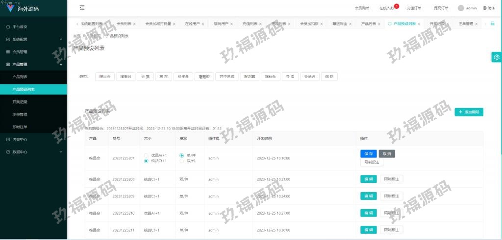This screenshot has height=240, width=502.
Task: Open the settings gear on right edge
Action: pos(497,57)
